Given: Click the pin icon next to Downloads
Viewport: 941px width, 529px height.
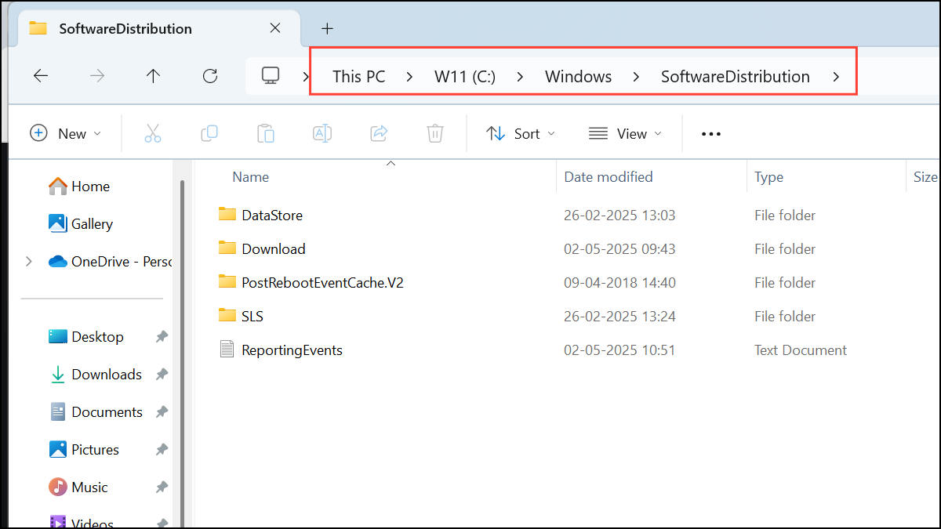Looking at the screenshot, I should coord(162,375).
